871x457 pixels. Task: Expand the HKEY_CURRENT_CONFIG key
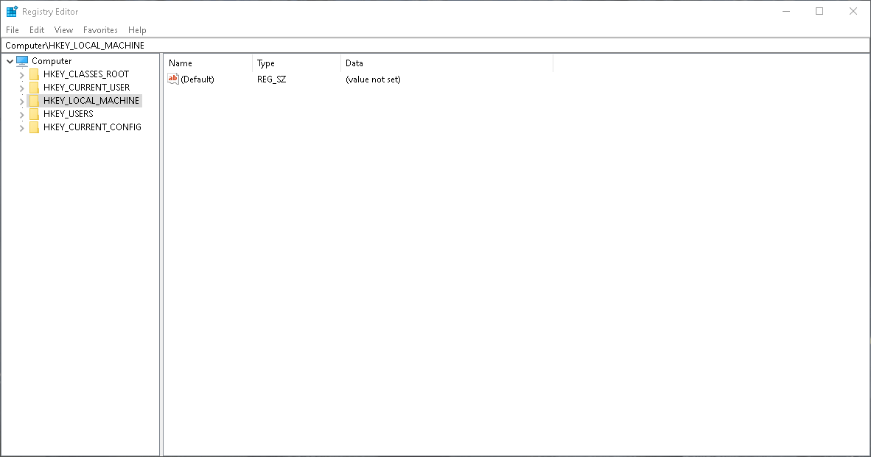click(x=21, y=128)
